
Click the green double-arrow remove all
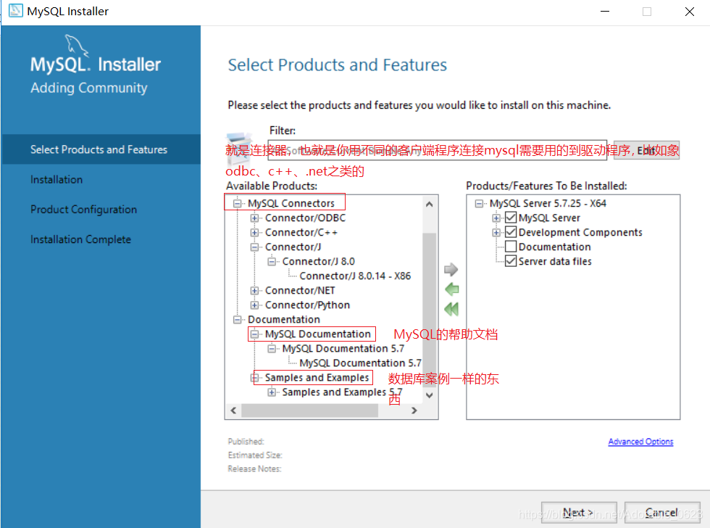click(x=451, y=309)
